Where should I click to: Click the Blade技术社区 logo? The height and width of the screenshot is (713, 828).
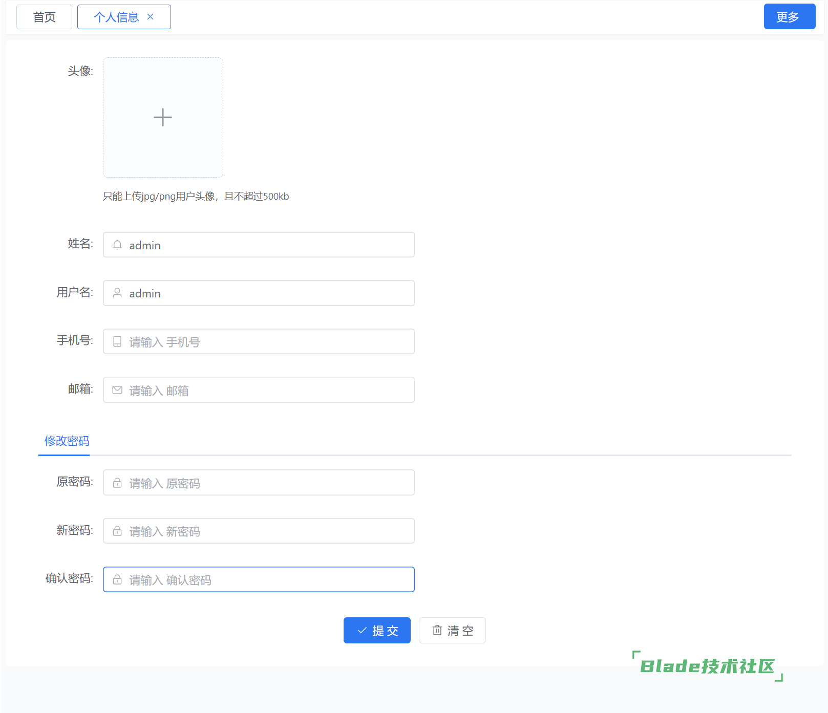coord(707,666)
